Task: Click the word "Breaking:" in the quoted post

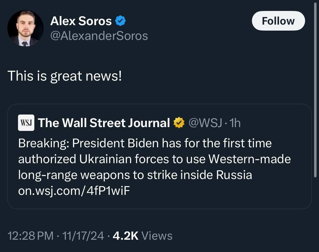Action: click(x=43, y=143)
